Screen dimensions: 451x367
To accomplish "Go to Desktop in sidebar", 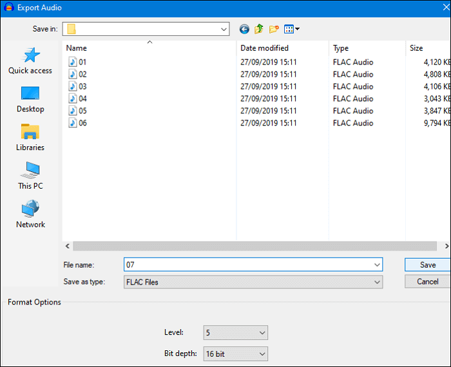I will click(30, 100).
